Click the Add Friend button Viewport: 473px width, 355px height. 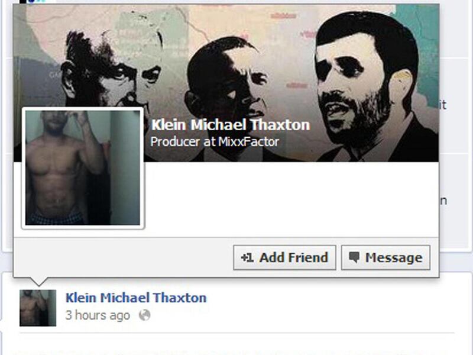click(x=284, y=257)
